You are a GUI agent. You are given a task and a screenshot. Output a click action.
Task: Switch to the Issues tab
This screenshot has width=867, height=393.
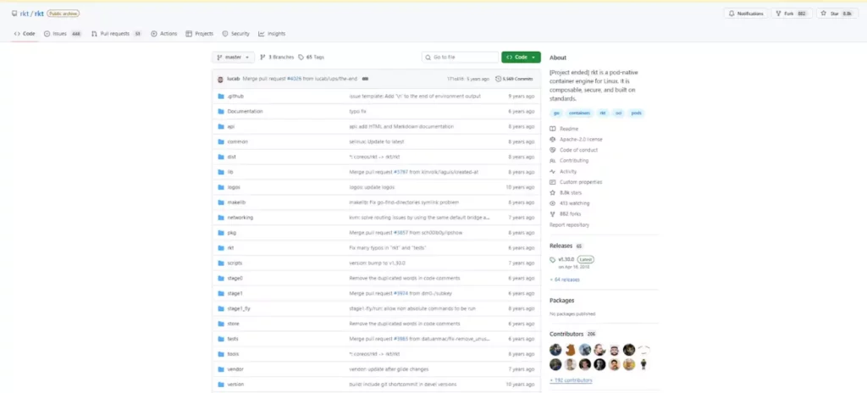[x=63, y=34]
